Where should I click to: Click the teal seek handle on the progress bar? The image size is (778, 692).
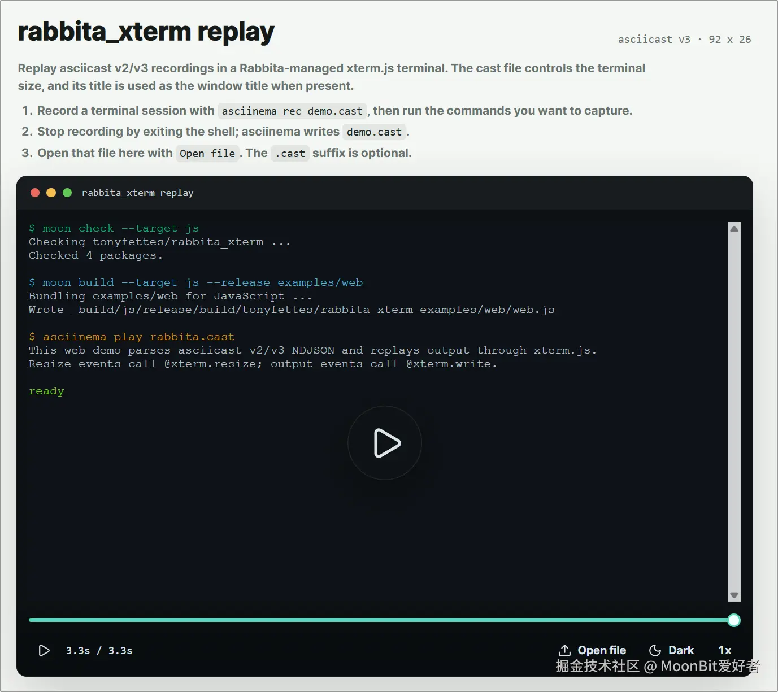tap(734, 620)
